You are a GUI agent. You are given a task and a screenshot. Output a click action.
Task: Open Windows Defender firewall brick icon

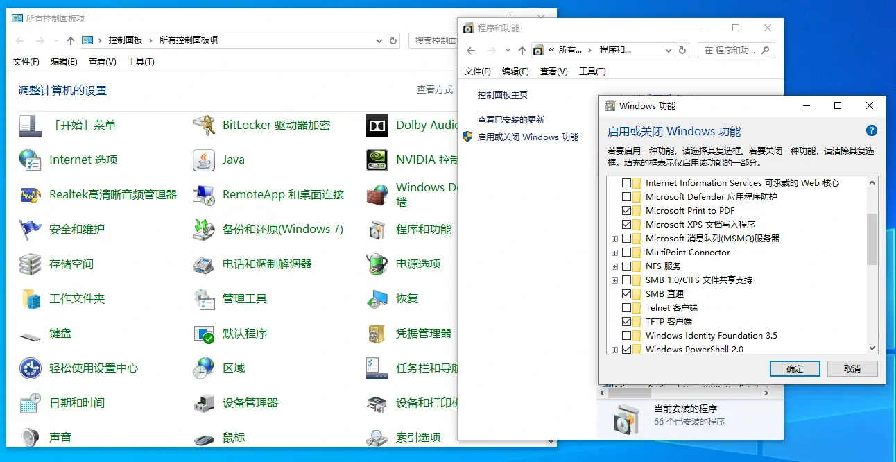377,195
